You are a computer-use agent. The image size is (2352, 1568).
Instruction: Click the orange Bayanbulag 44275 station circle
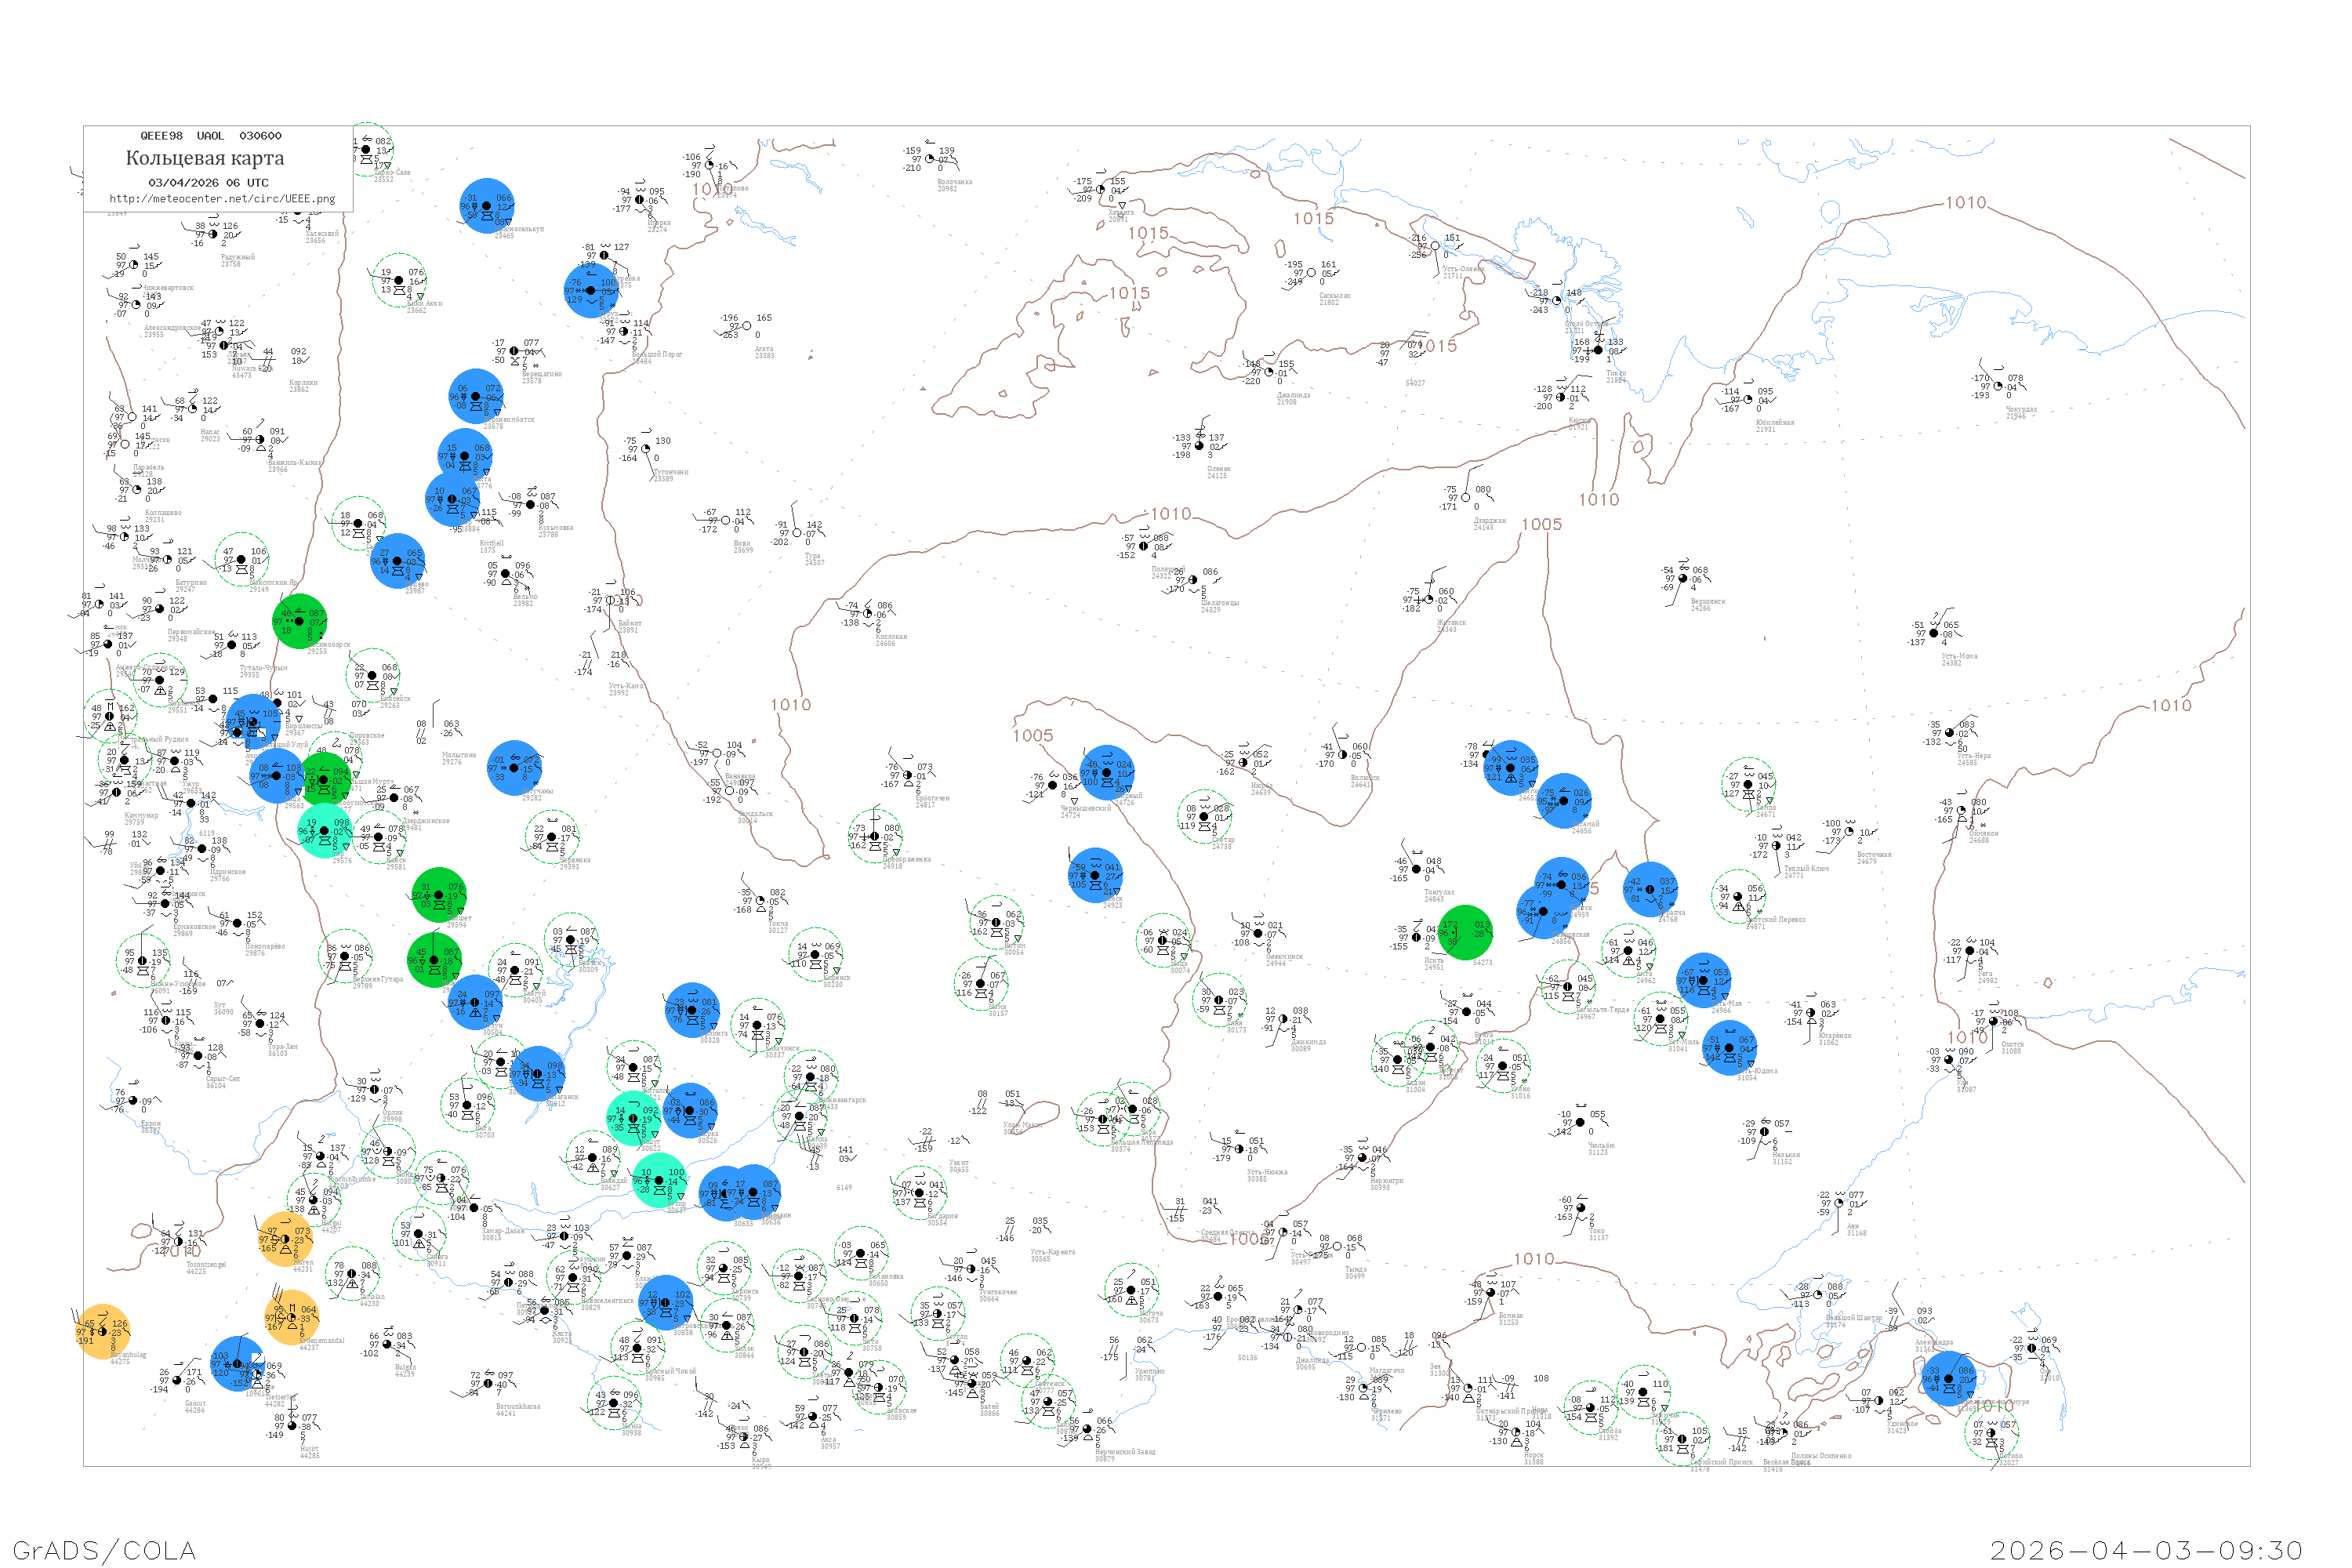(102, 1332)
